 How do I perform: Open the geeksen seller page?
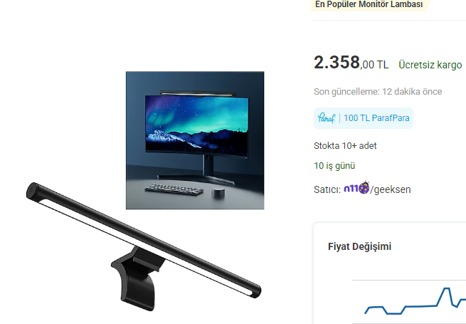(x=392, y=189)
